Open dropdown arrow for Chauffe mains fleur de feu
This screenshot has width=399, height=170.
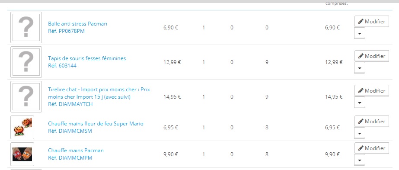point(360,133)
